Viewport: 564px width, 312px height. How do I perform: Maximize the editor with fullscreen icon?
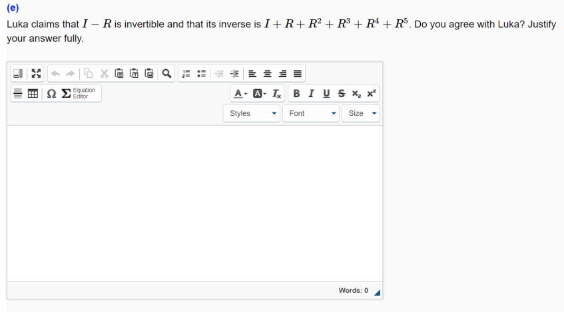pos(36,74)
